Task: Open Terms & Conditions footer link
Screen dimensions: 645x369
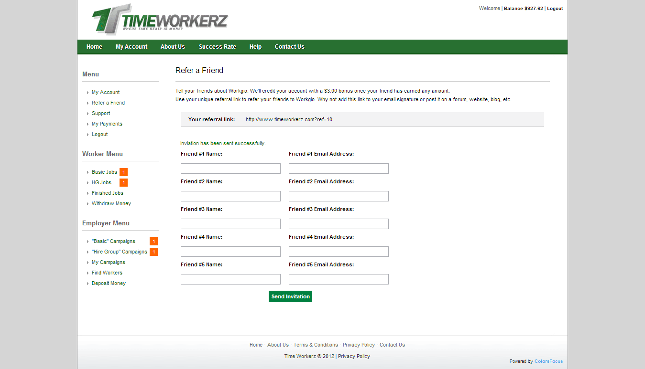Action: [x=316, y=345]
